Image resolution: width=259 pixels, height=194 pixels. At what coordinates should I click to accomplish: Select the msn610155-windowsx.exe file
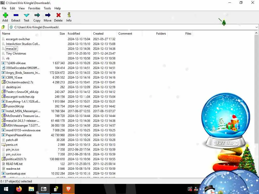click(x=23, y=130)
